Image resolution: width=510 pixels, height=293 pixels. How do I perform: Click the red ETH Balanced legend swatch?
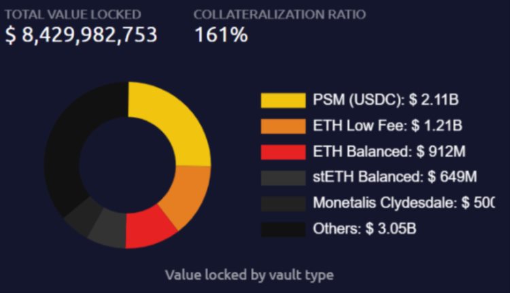pos(283,152)
